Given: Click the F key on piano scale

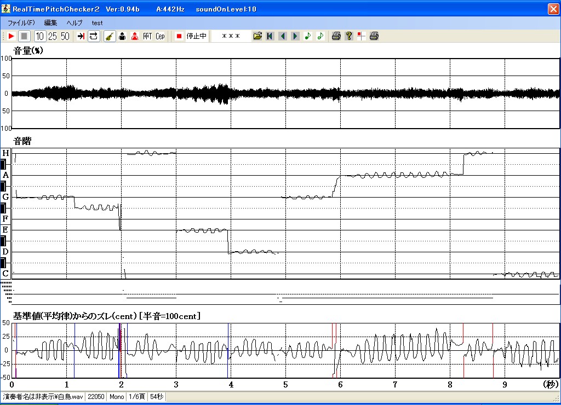Looking at the screenshot, I should (5, 219).
